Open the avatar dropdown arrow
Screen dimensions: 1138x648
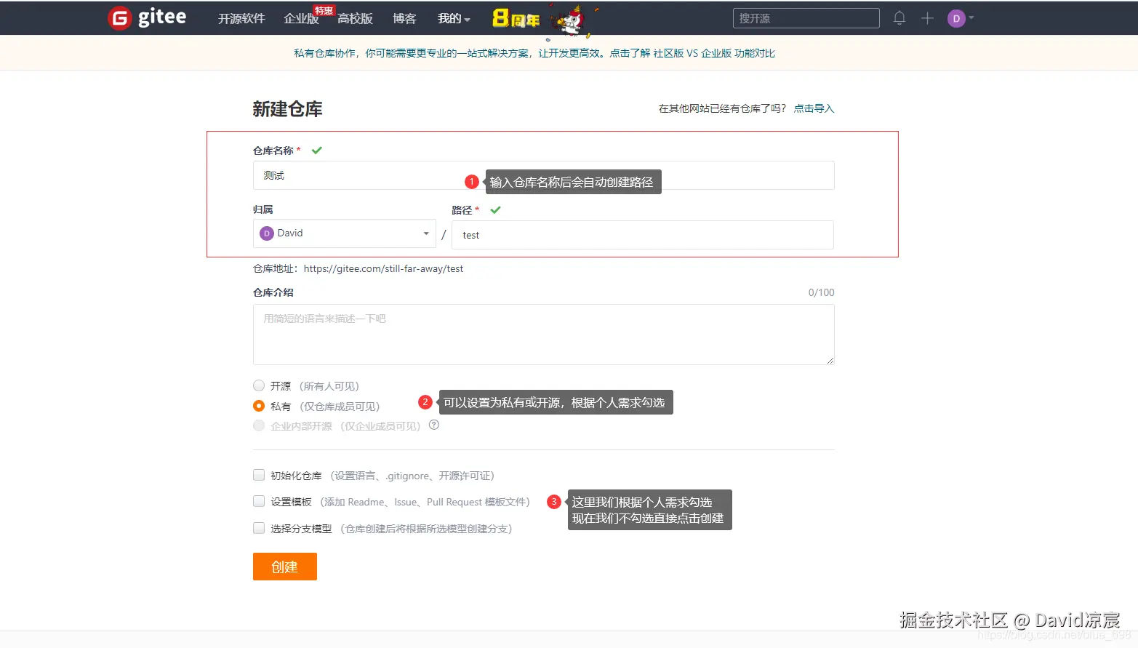pyautogui.click(x=970, y=18)
